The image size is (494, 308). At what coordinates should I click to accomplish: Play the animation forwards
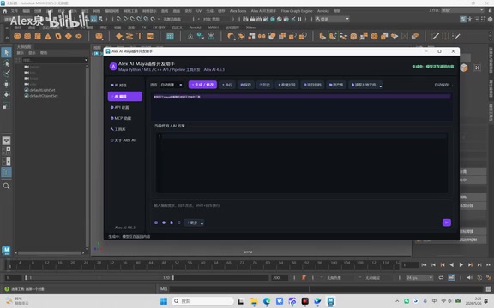pyautogui.click(x=461, y=265)
